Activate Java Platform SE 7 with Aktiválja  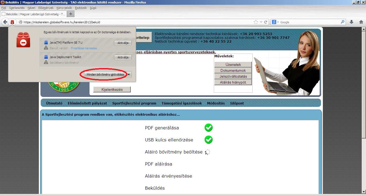tap(123, 43)
